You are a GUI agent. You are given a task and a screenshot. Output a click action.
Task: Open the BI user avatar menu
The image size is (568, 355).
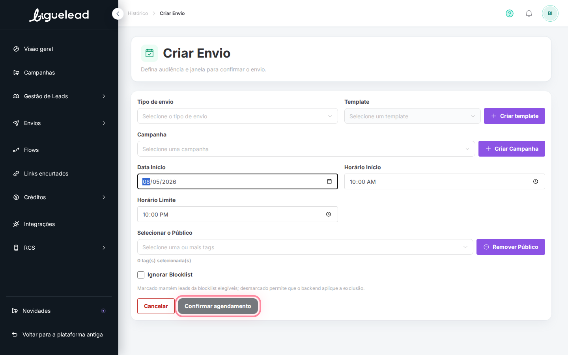(x=550, y=13)
